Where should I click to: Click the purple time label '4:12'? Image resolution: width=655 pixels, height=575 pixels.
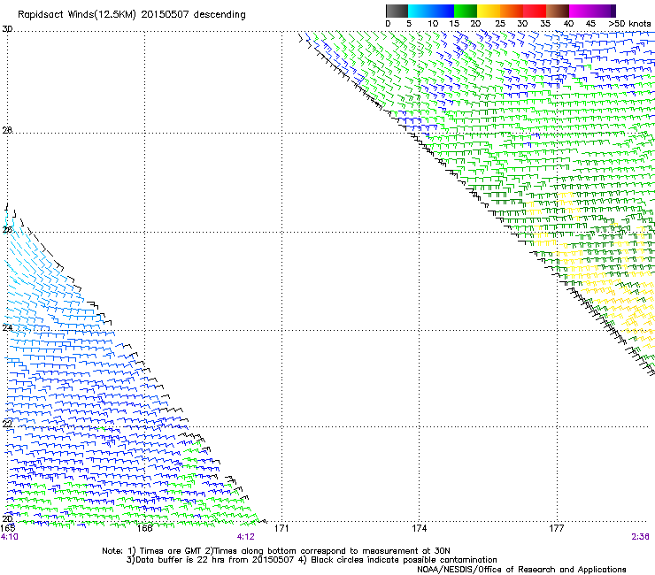pyautogui.click(x=246, y=537)
